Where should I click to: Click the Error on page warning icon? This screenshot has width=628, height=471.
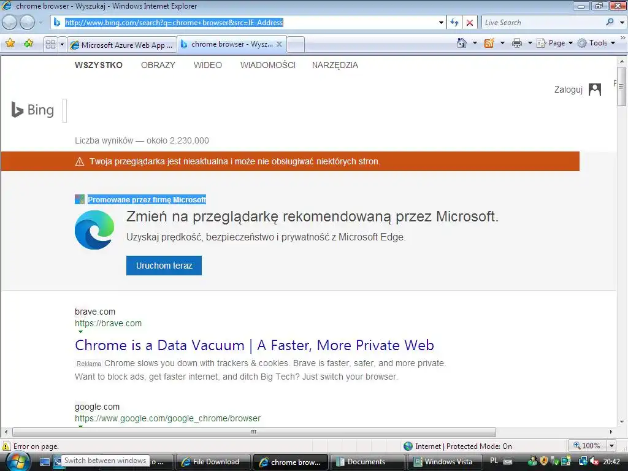(x=6, y=446)
